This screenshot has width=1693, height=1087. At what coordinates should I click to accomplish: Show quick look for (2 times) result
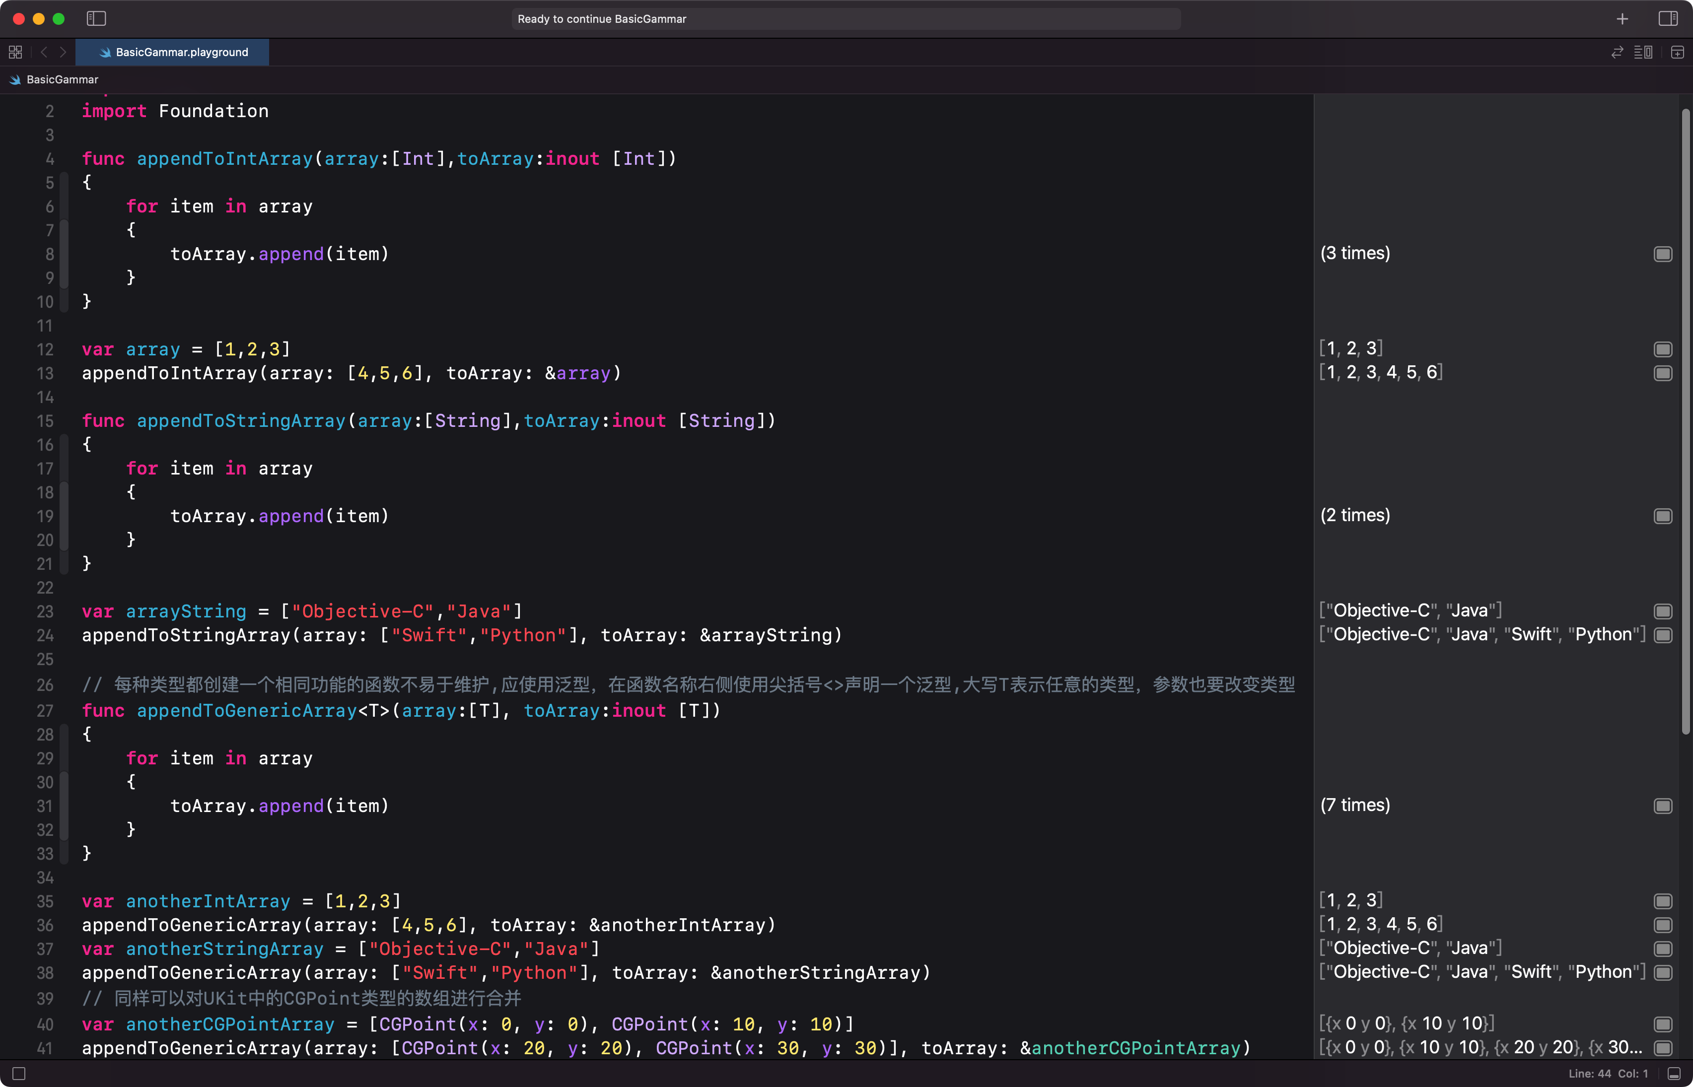click(x=1663, y=516)
